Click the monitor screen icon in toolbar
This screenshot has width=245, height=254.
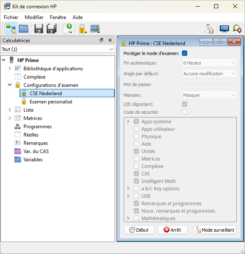(x=224, y=29)
